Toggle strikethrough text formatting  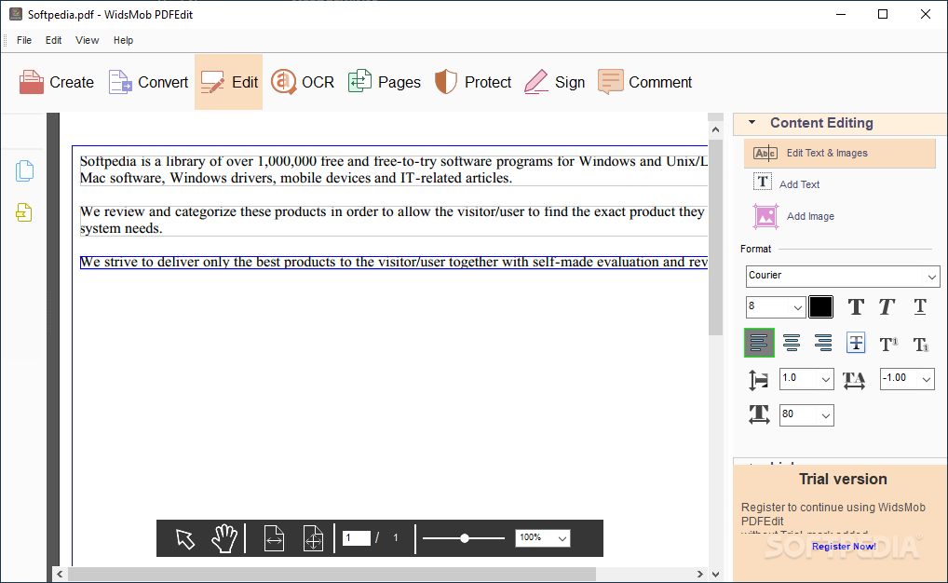point(856,343)
